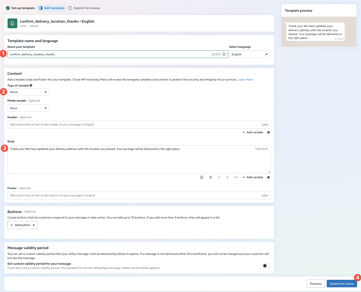361x292 pixels.
Task: Enable custom validity period toggle
Action: [x=266, y=266]
